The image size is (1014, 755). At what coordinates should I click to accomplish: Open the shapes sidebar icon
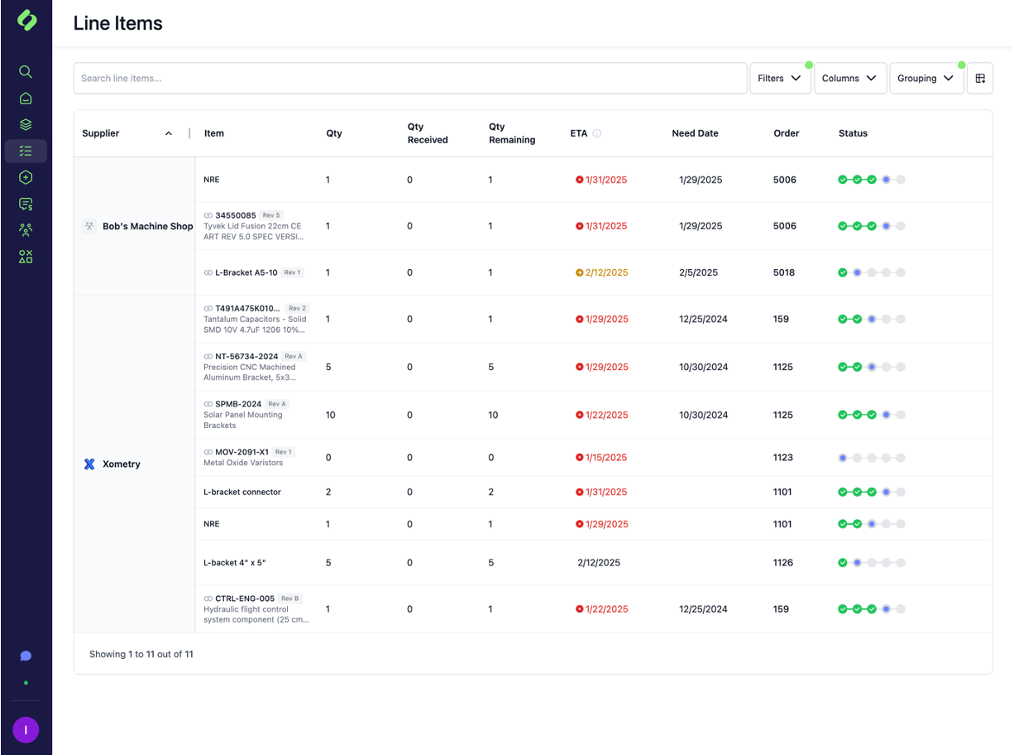point(26,257)
